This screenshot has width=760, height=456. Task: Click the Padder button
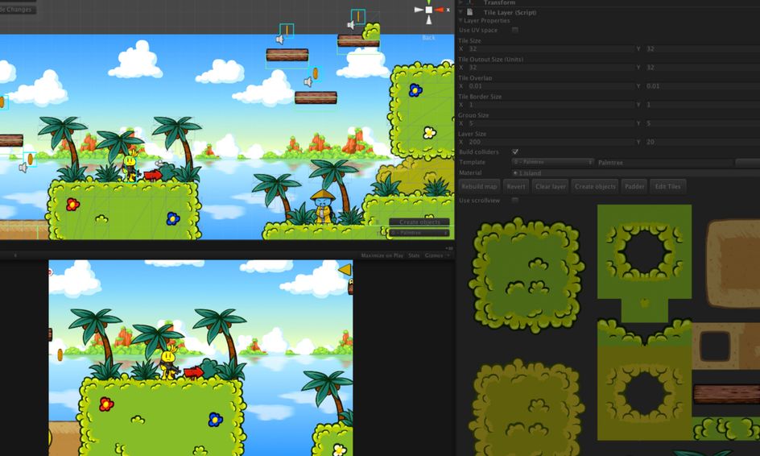click(634, 186)
